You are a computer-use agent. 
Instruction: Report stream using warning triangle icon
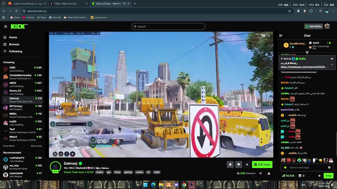click(x=269, y=173)
